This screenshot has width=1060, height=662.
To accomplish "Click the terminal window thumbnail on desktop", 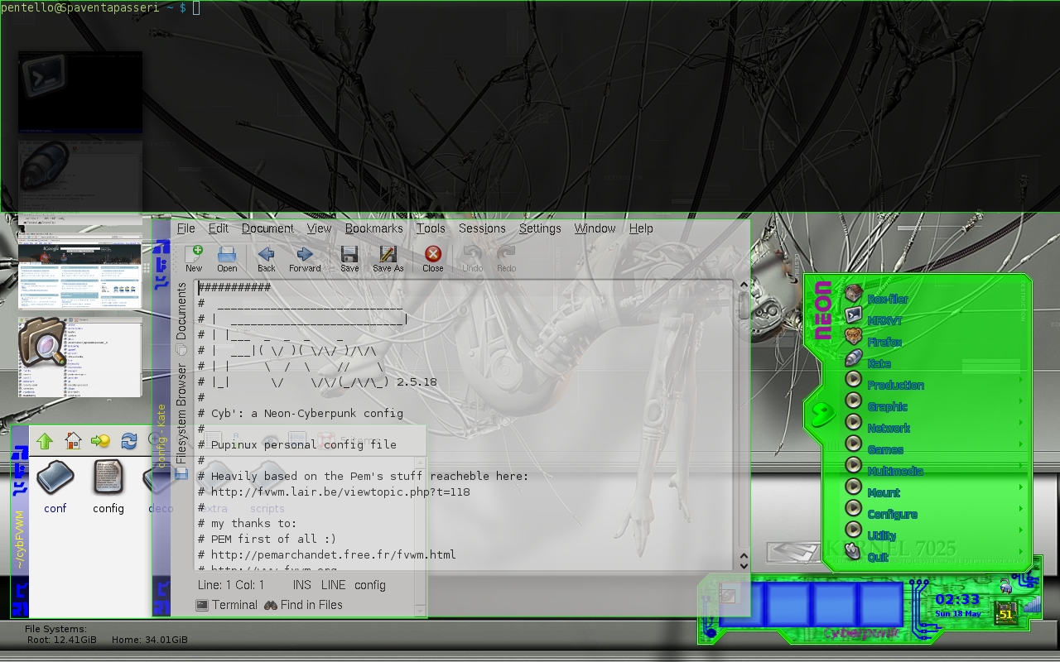I will pyautogui.click(x=80, y=92).
